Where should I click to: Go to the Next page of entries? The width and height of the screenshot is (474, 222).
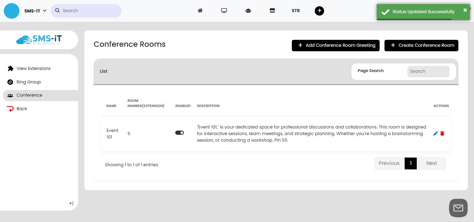click(x=431, y=163)
